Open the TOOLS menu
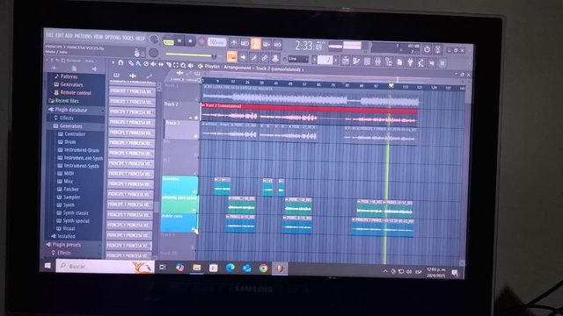Image resolution: width=563 pixels, height=316 pixels. (128, 38)
